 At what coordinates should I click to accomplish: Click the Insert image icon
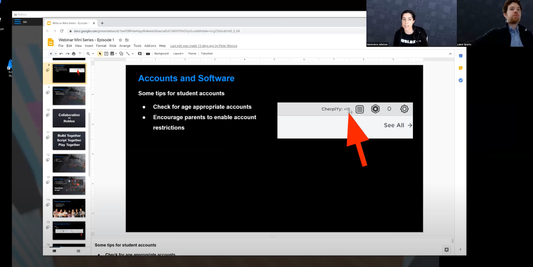[x=112, y=54]
